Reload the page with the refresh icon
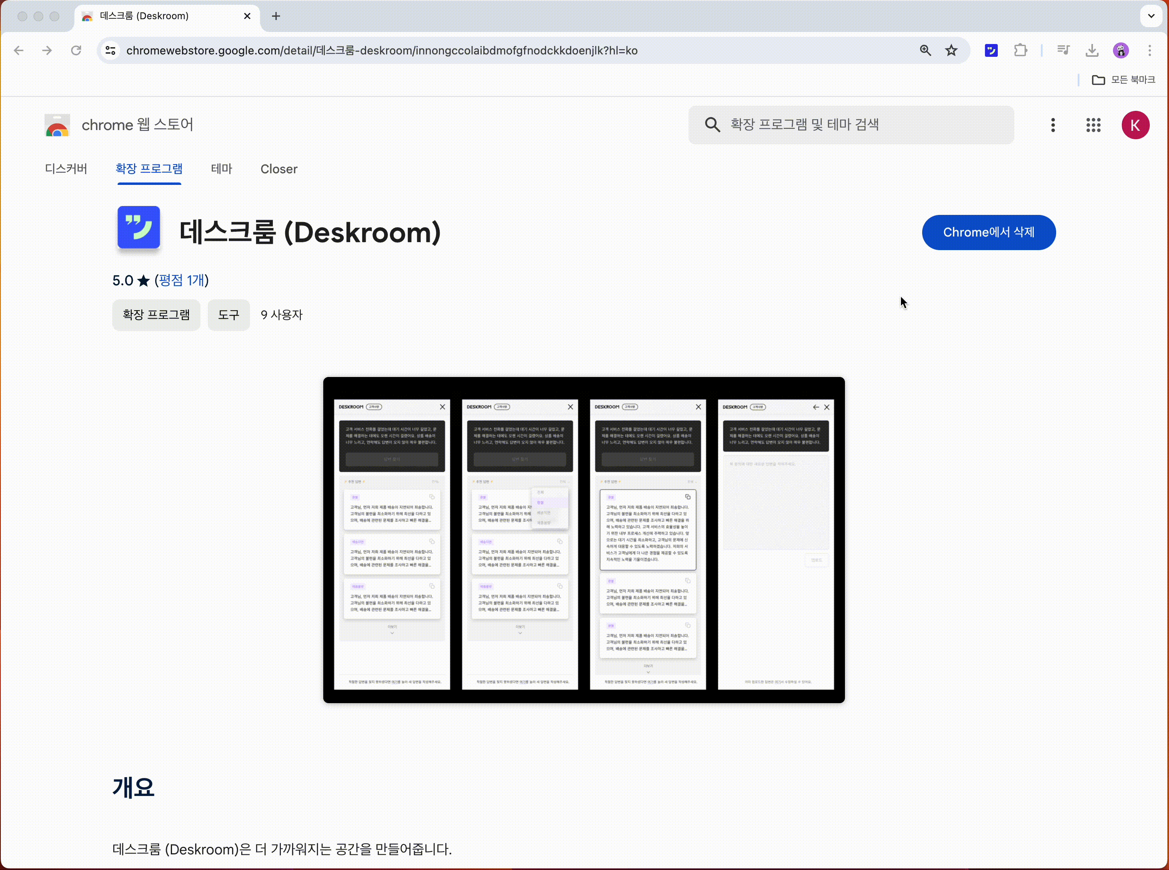 point(76,50)
